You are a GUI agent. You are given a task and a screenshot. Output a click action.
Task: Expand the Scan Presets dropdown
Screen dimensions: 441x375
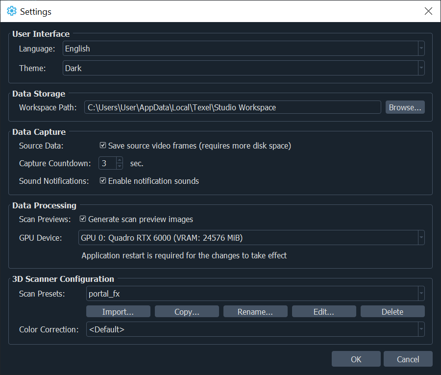pos(420,294)
